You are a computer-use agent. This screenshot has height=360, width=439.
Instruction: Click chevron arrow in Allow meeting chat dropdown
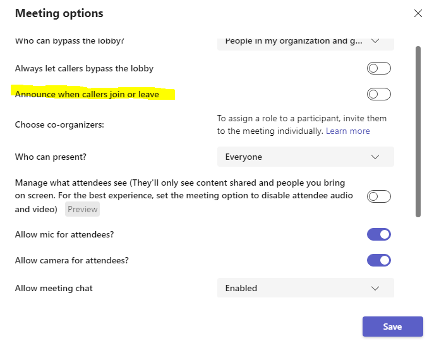375,288
